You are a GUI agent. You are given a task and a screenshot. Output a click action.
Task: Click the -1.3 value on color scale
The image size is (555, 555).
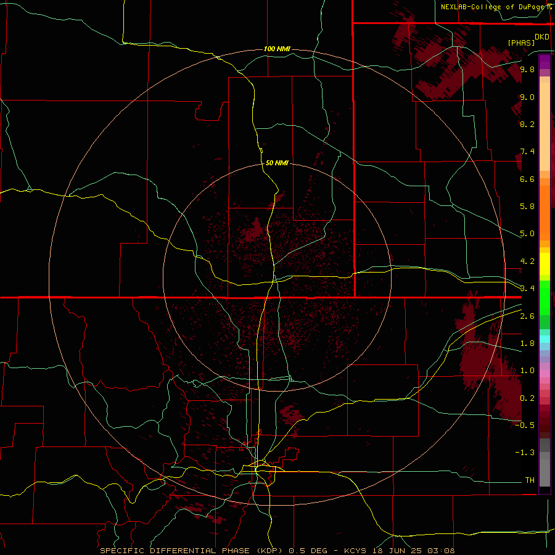point(525,453)
